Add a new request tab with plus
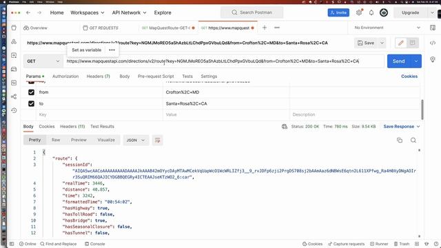 point(265,28)
